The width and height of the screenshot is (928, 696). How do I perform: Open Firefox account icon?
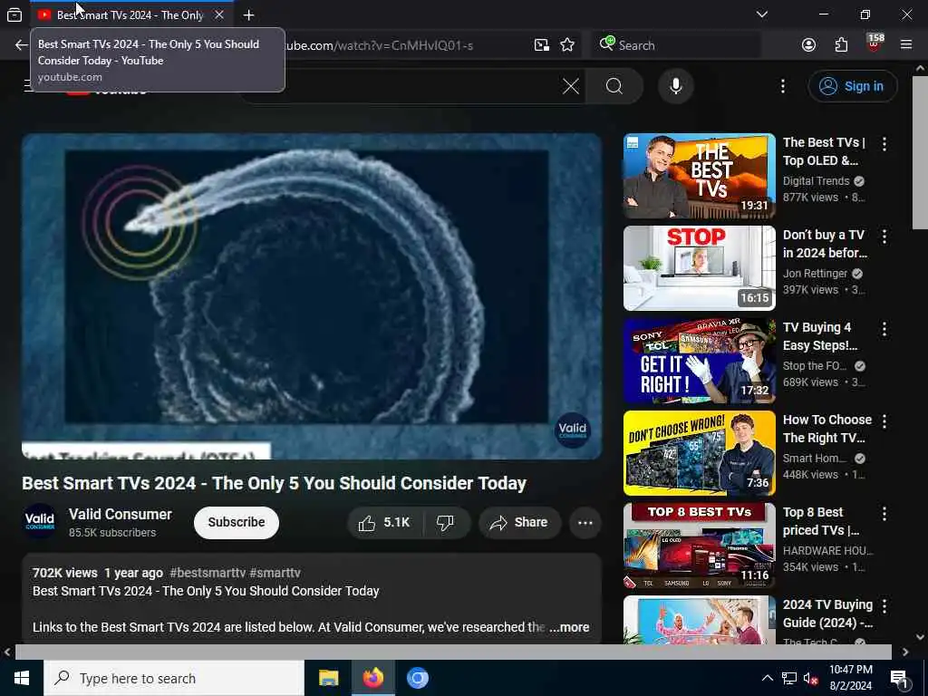pos(808,45)
